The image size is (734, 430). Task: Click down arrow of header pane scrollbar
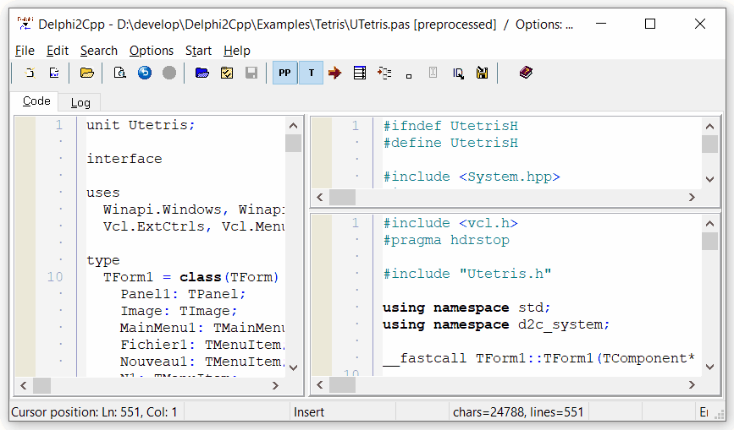click(x=709, y=179)
